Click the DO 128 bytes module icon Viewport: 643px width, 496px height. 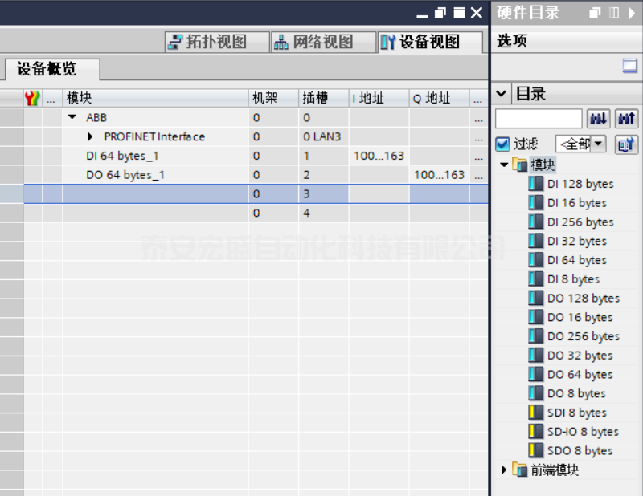click(535, 298)
